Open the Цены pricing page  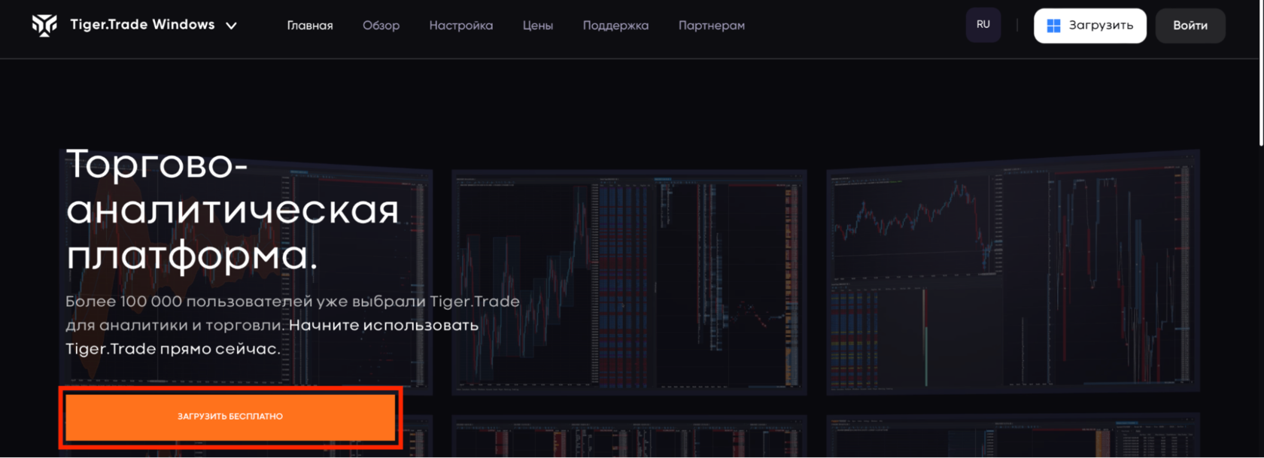[x=538, y=26]
